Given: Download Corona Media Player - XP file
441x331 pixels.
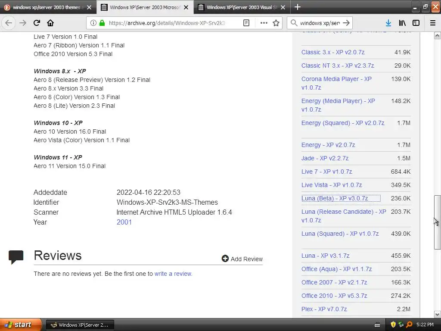Looking at the screenshot, I should (336, 83).
